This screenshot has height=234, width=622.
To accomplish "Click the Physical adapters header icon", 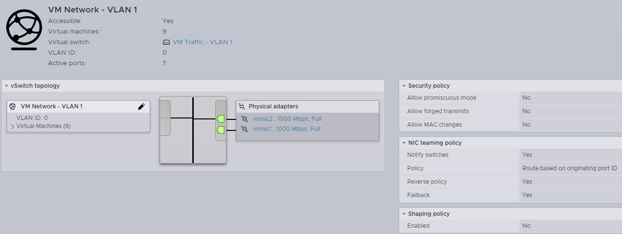I will pos(242,106).
